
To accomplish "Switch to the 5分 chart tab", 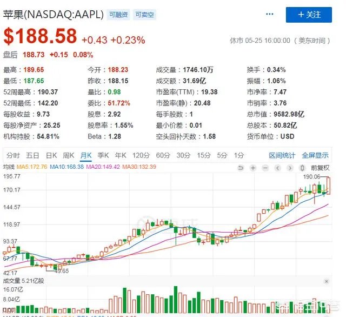I will tap(222, 155).
